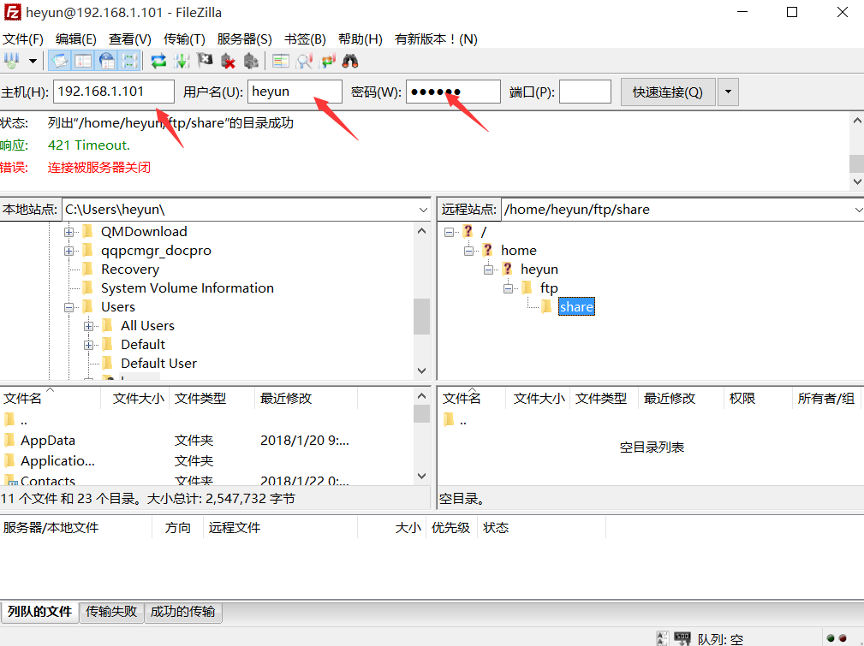Select System Volume Information folder

(188, 288)
